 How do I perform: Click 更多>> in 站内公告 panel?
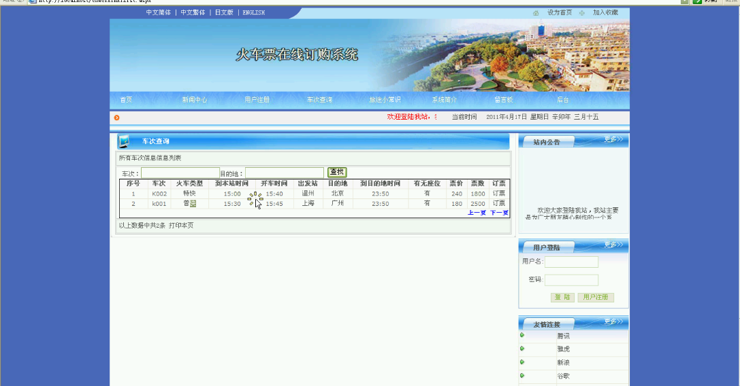pyautogui.click(x=613, y=139)
